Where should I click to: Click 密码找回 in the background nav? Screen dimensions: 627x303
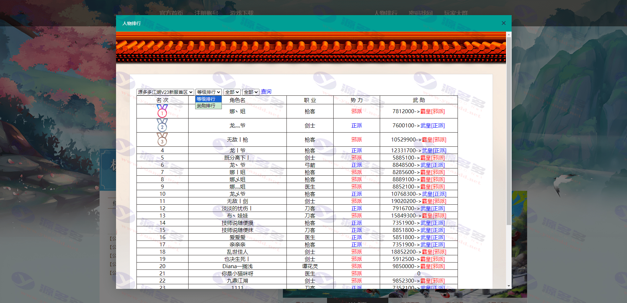pyautogui.click(x=421, y=13)
